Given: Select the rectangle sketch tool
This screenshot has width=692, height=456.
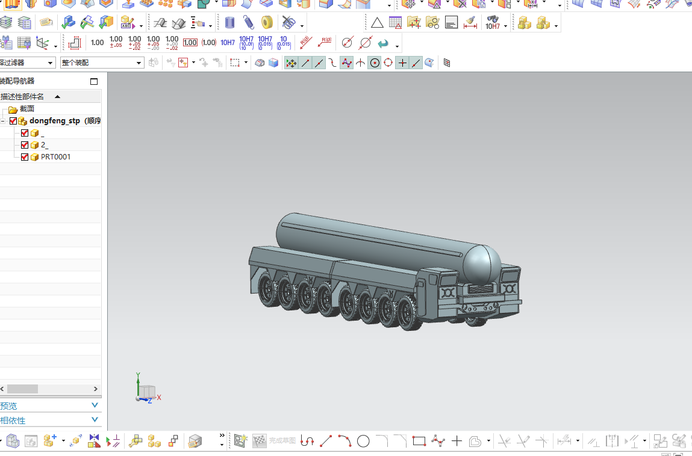Looking at the screenshot, I should click(x=419, y=442).
